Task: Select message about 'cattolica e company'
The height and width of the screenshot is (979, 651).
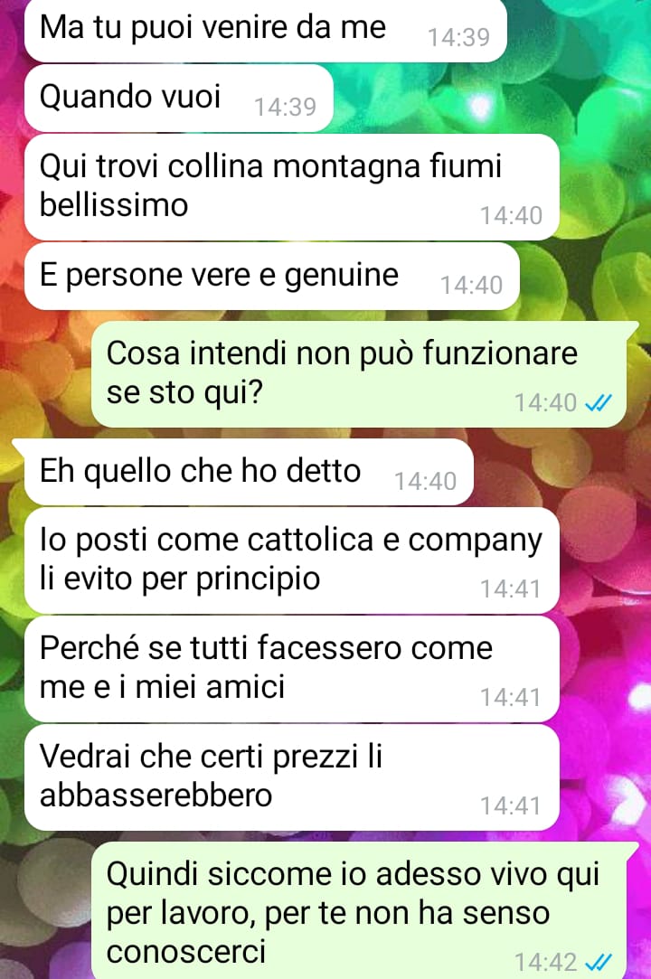Action: pyautogui.click(x=292, y=560)
